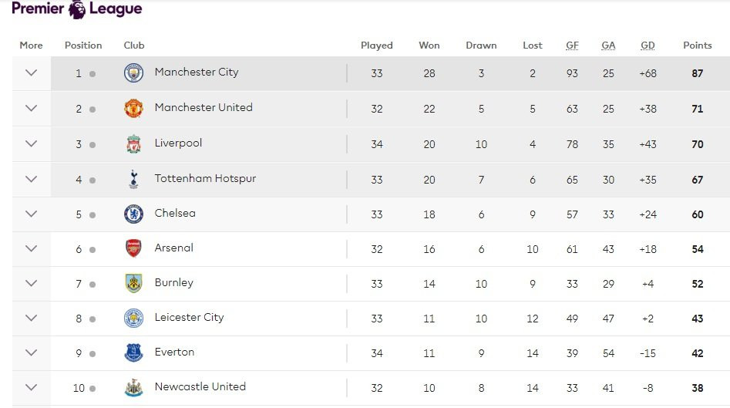Open the Newcastle United club link
The width and height of the screenshot is (730, 408).
[x=200, y=387]
